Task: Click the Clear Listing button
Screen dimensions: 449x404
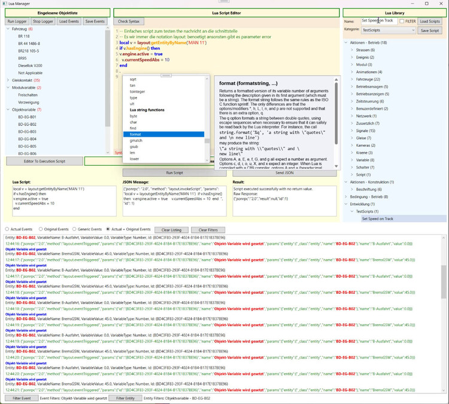Action: [172, 230]
